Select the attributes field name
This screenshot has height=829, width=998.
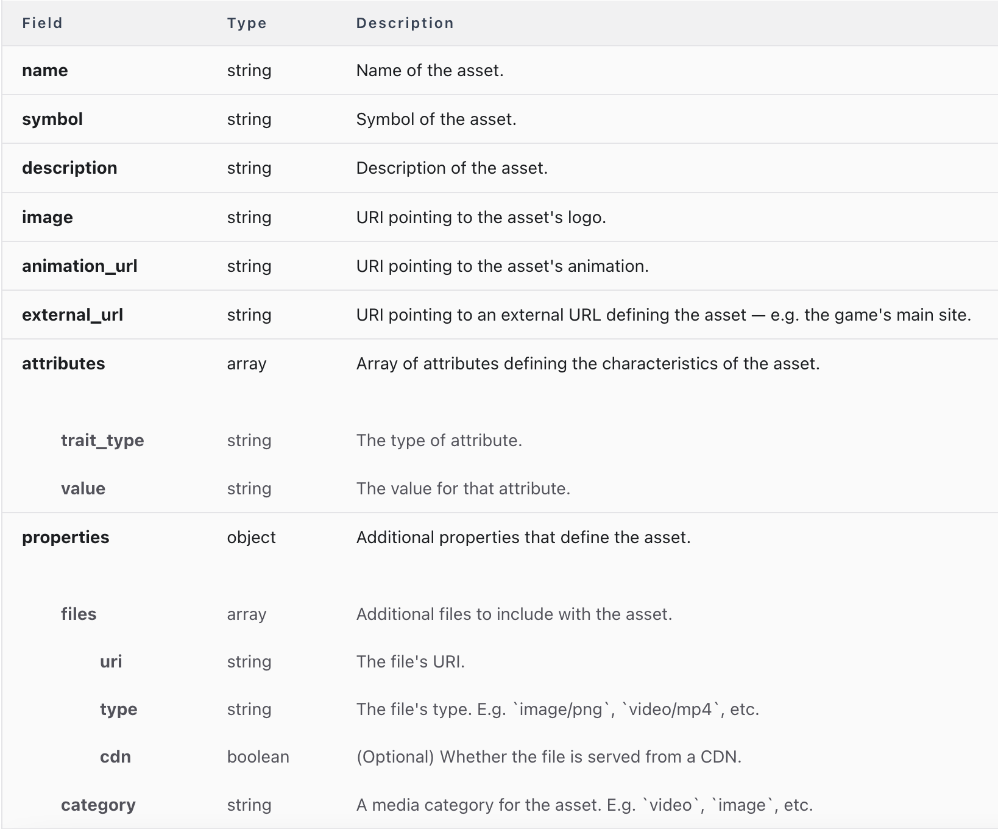[x=63, y=363]
